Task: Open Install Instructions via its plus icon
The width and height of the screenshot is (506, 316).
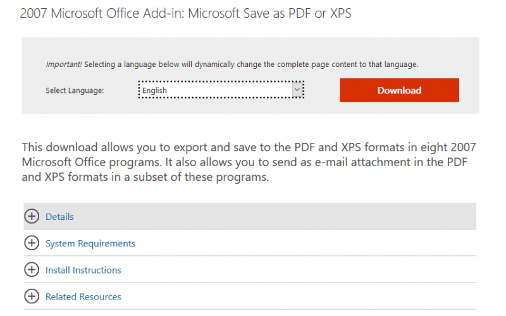Action: [32, 270]
